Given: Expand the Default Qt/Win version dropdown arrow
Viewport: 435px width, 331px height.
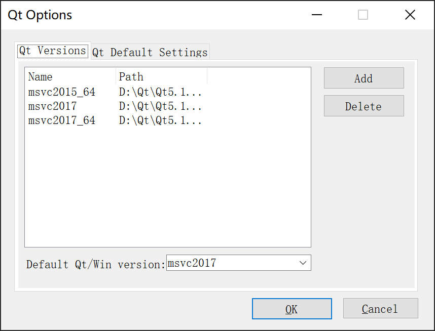Looking at the screenshot, I should 303,263.
